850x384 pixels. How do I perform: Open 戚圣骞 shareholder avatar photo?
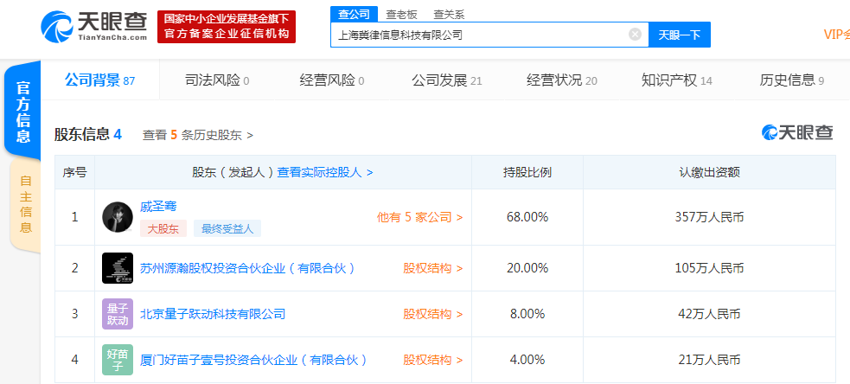pyautogui.click(x=118, y=217)
